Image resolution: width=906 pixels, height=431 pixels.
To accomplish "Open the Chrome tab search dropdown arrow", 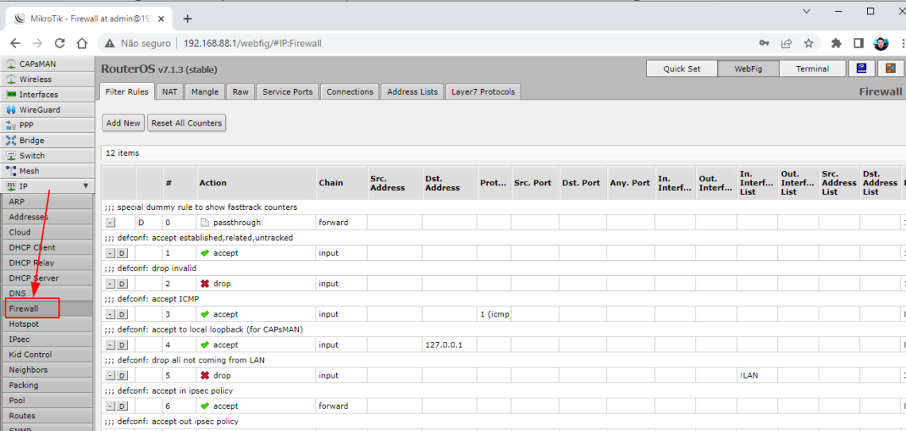I will 807,11.
